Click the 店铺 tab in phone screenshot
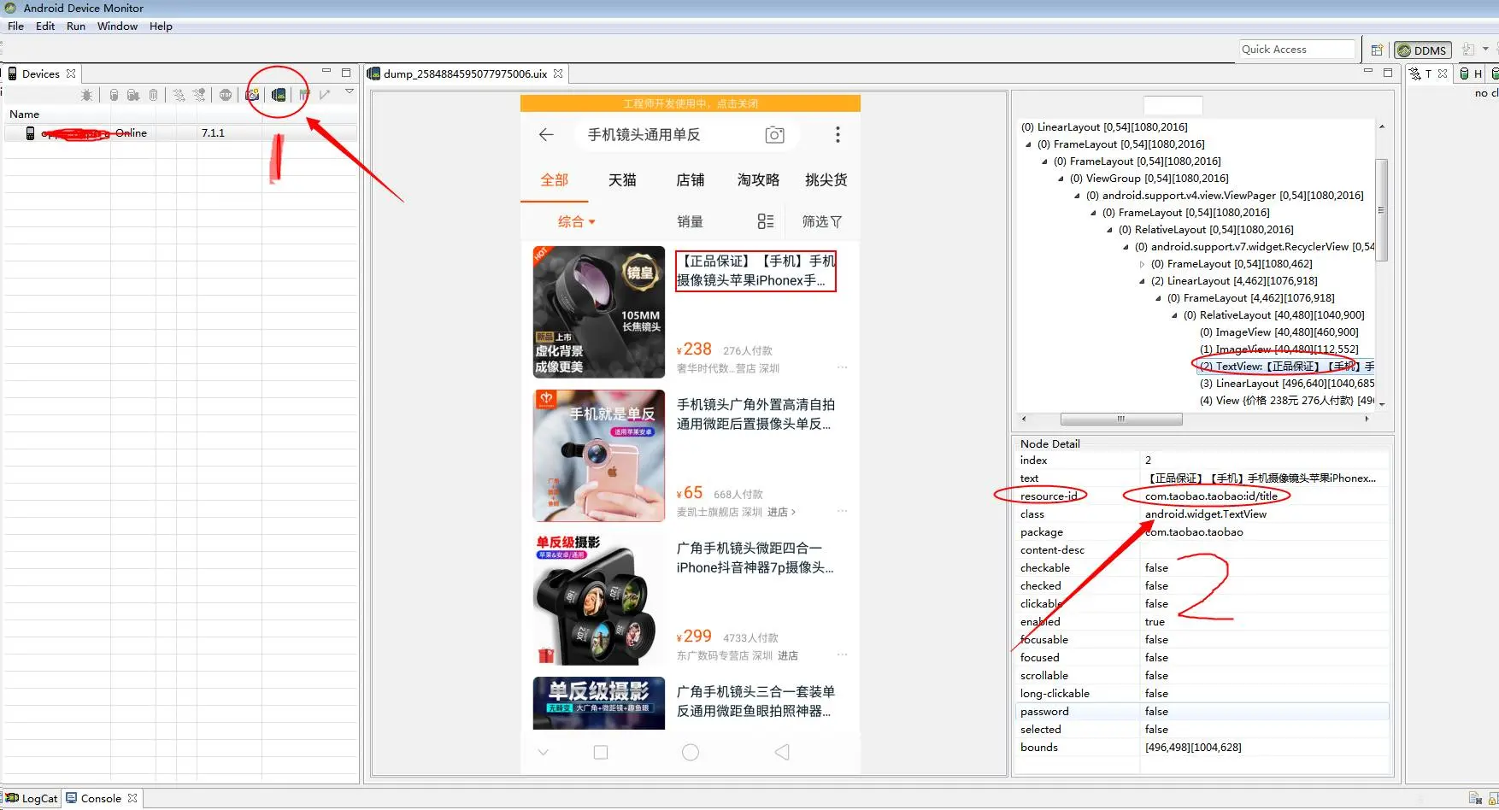This screenshot has width=1499, height=810. [x=690, y=180]
